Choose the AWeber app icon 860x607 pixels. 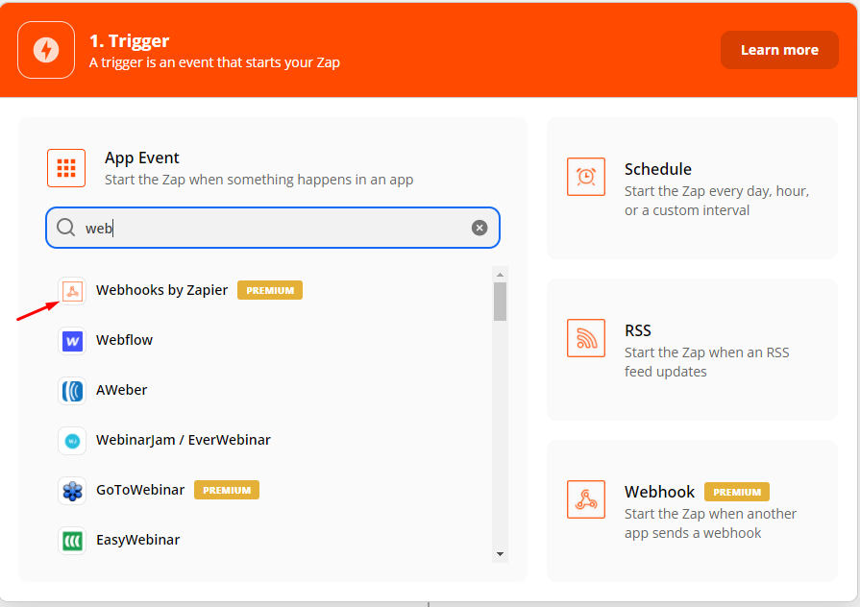coord(72,391)
